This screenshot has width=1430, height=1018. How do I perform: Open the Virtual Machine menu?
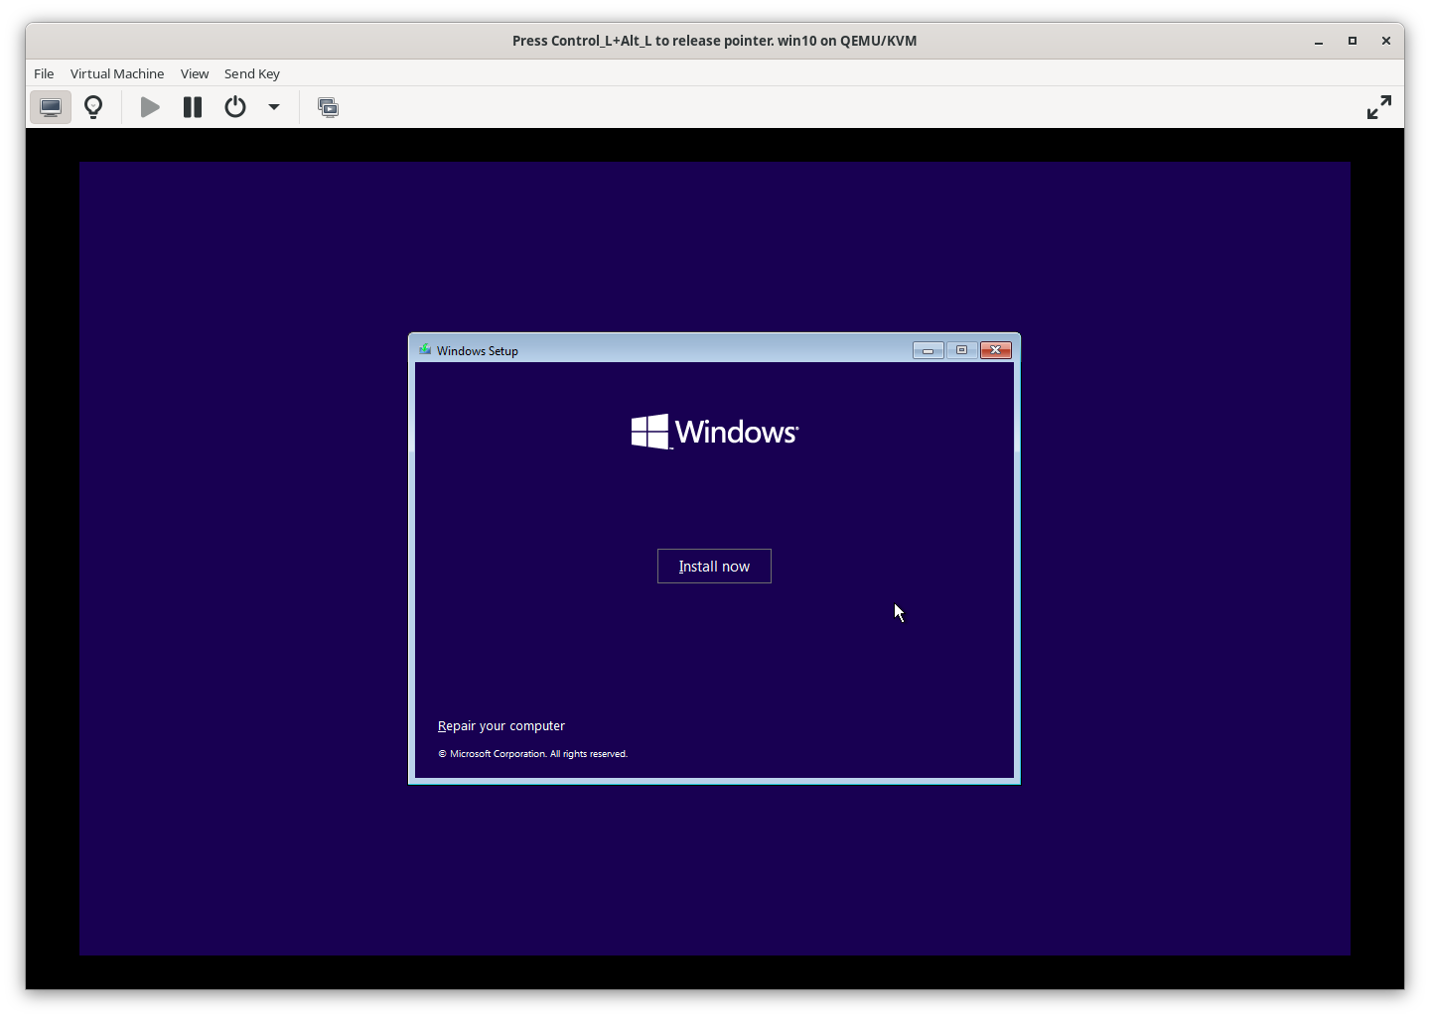coord(117,73)
